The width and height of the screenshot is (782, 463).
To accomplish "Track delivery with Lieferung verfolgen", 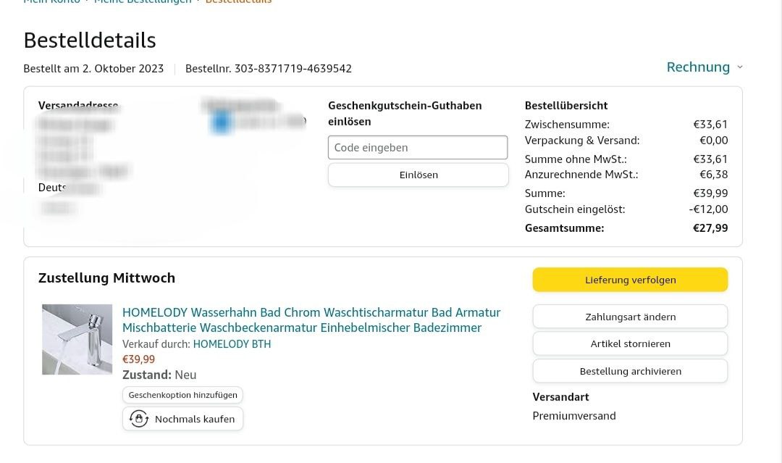I will (630, 280).
